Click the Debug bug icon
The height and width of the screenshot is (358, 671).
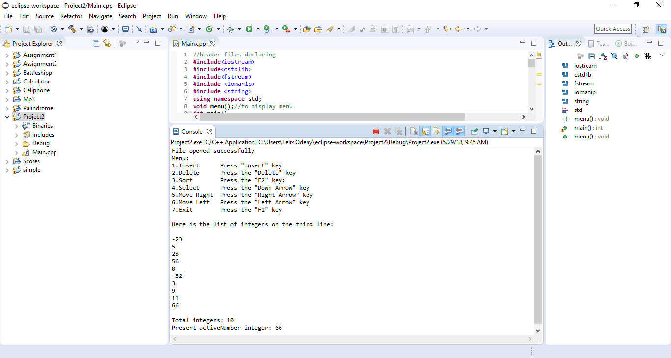pyautogui.click(x=230, y=29)
